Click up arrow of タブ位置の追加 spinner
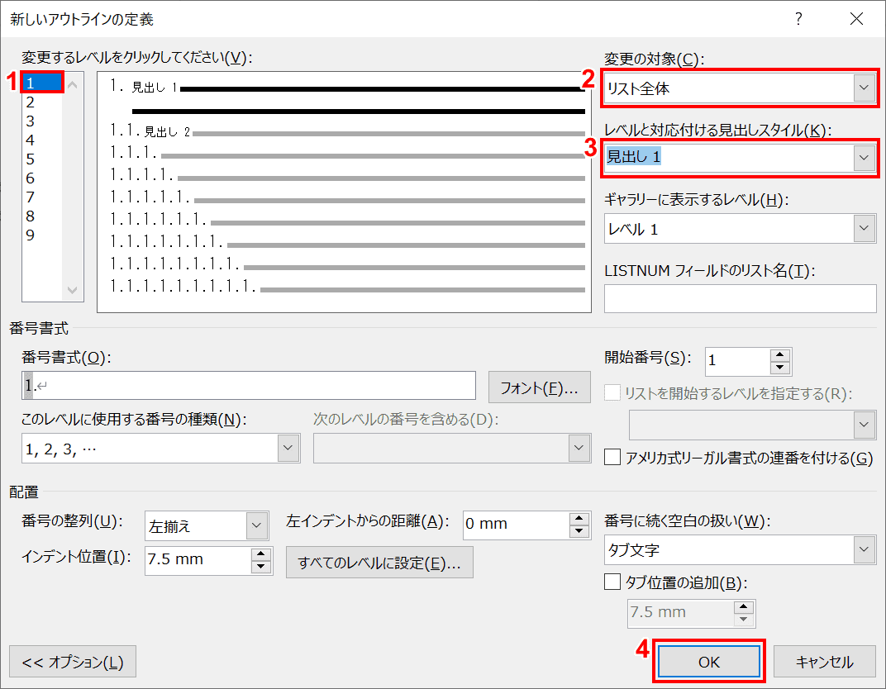 [x=744, y=607]
